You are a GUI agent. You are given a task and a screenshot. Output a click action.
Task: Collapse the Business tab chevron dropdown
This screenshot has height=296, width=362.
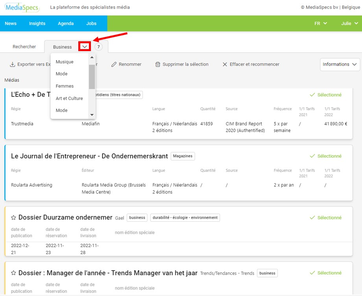point(85,47)
